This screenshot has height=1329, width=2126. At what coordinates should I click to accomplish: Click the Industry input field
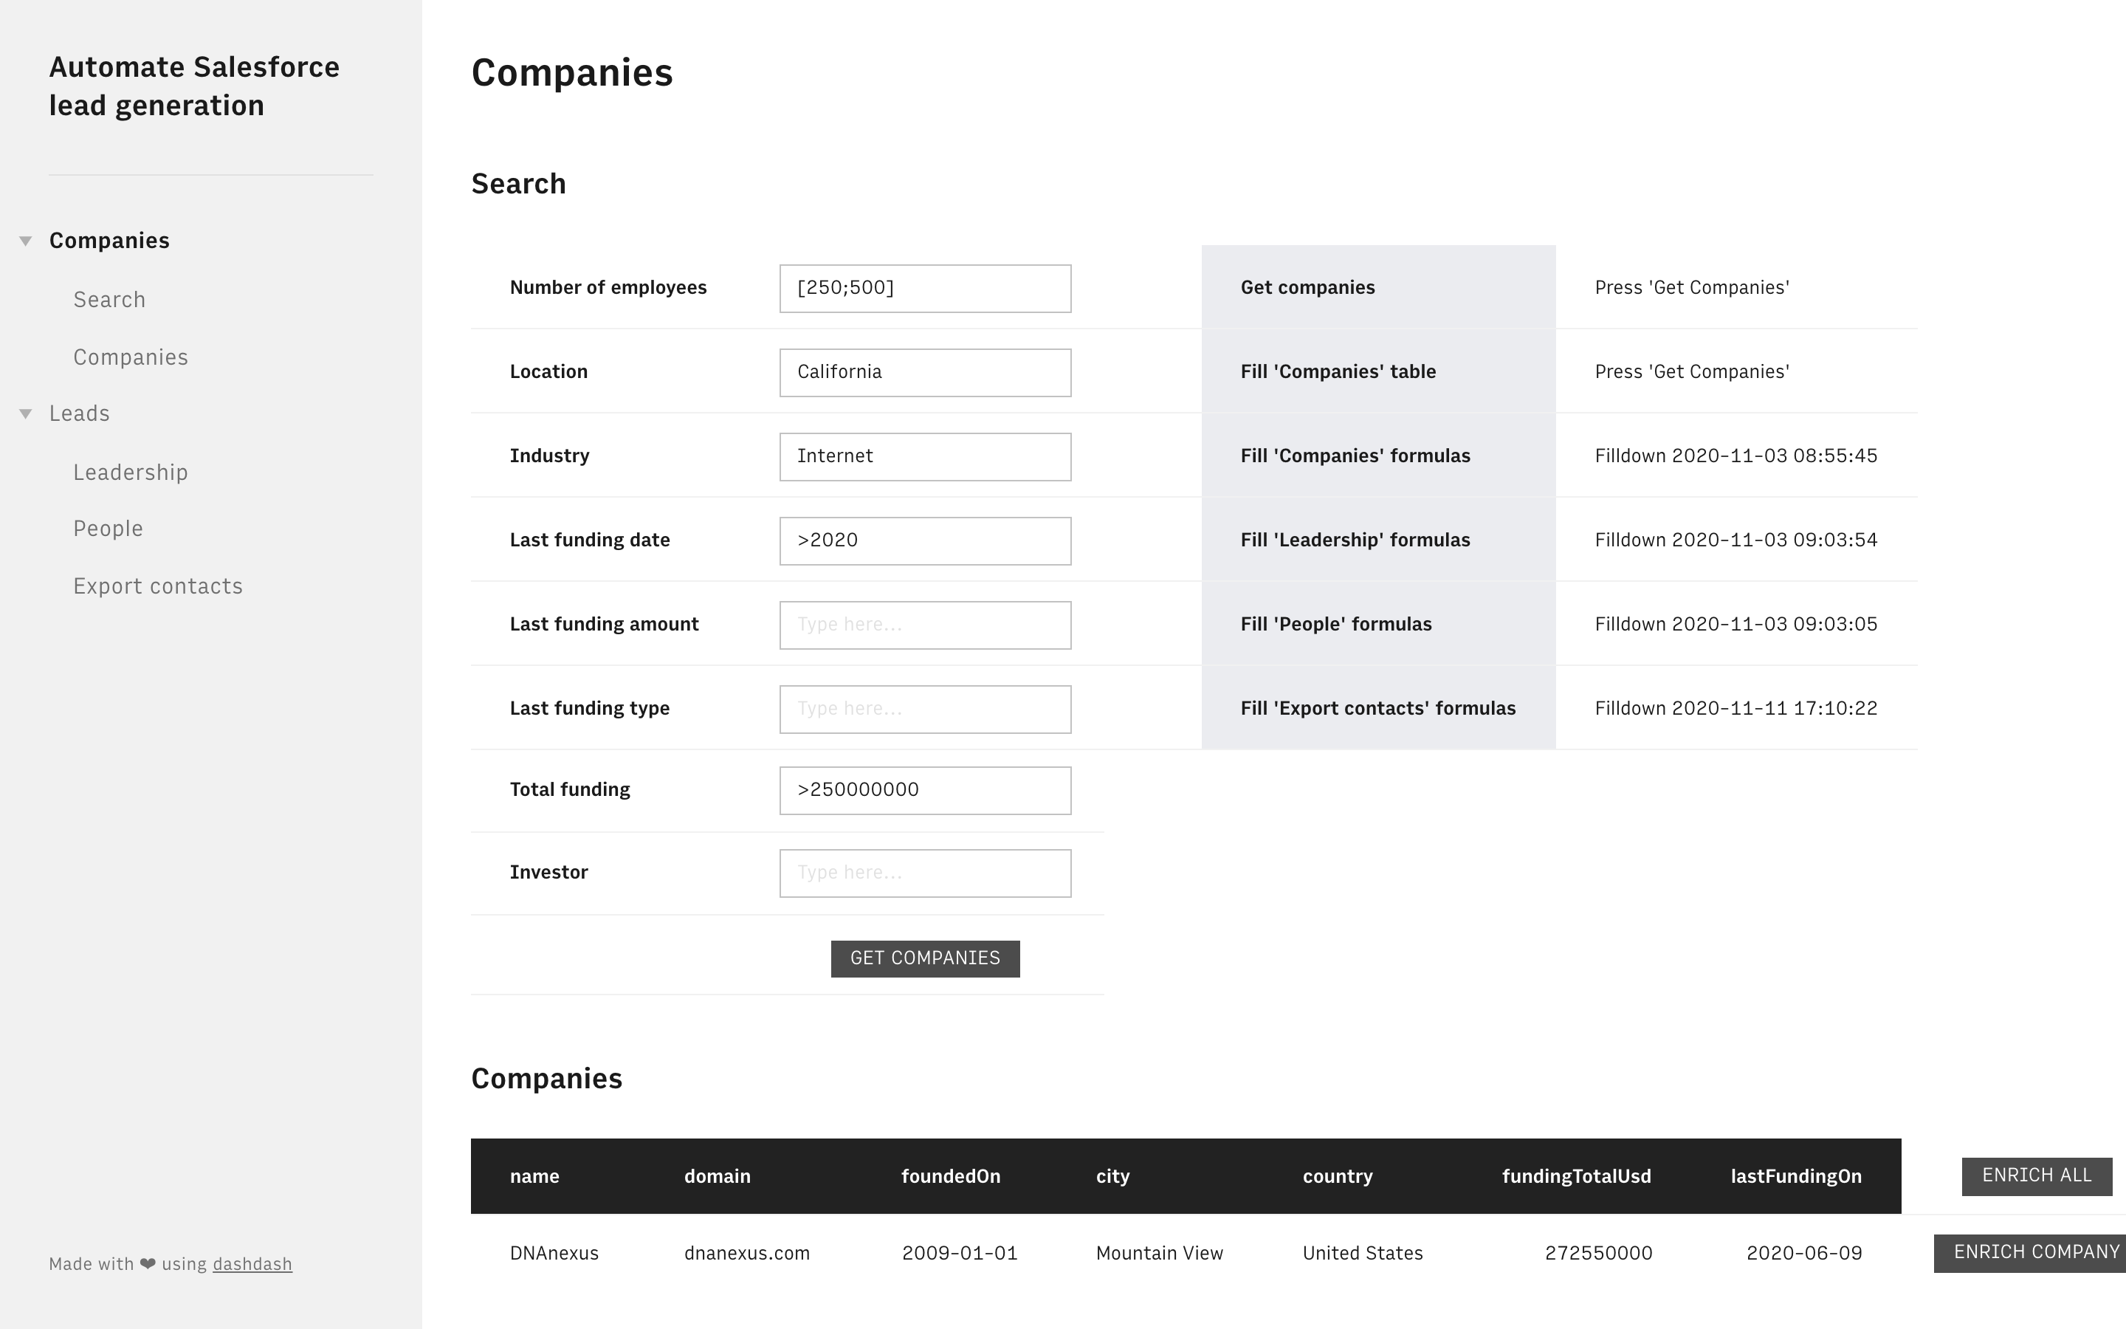(924, 456)
